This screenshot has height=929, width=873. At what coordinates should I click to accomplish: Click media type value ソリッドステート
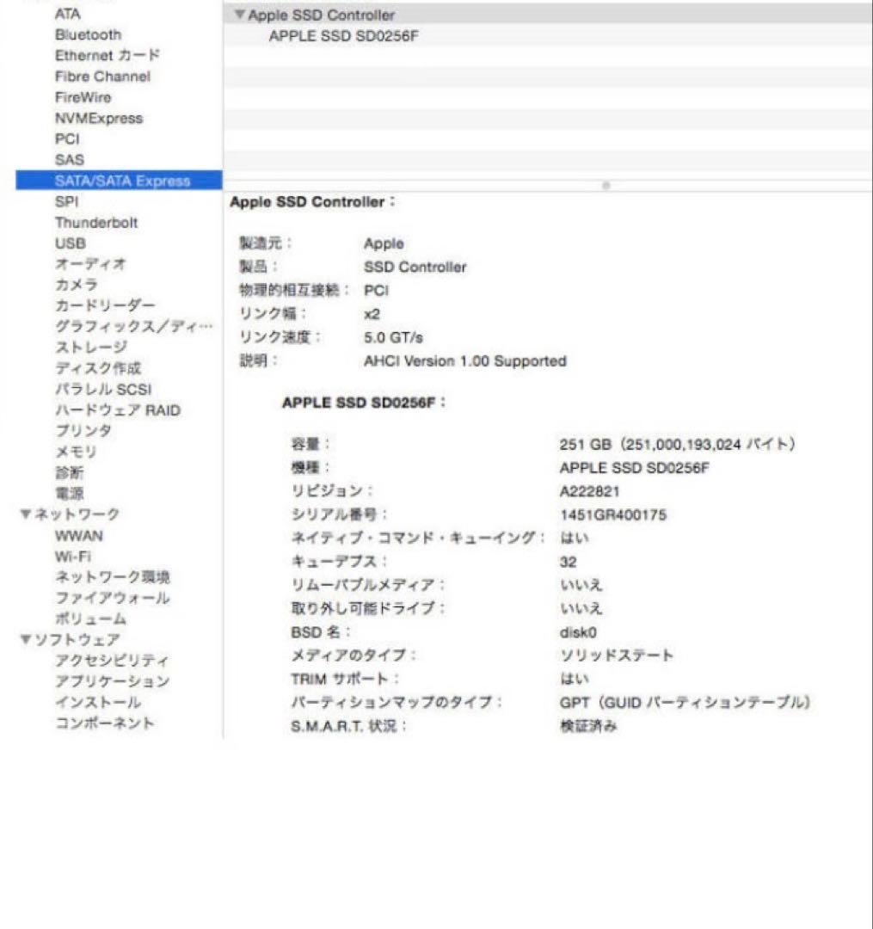point(617,655)
